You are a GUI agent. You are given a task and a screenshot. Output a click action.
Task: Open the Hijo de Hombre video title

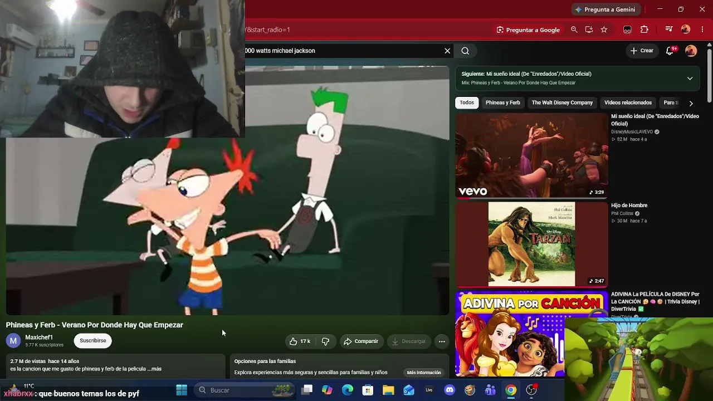coord(629,206)
